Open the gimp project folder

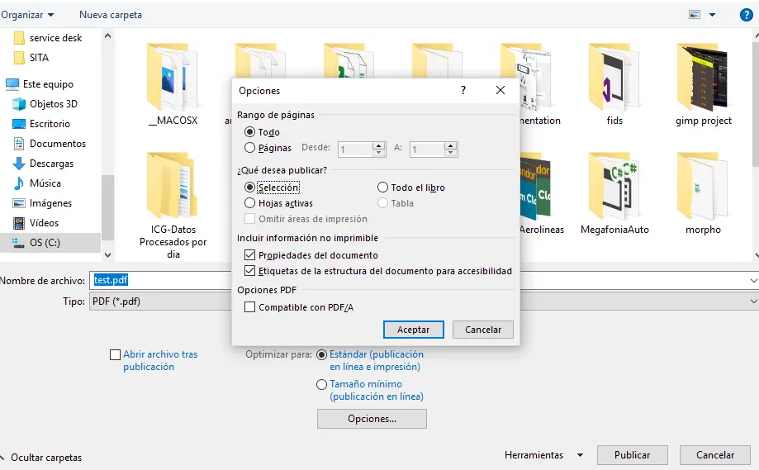pos(703,84)
